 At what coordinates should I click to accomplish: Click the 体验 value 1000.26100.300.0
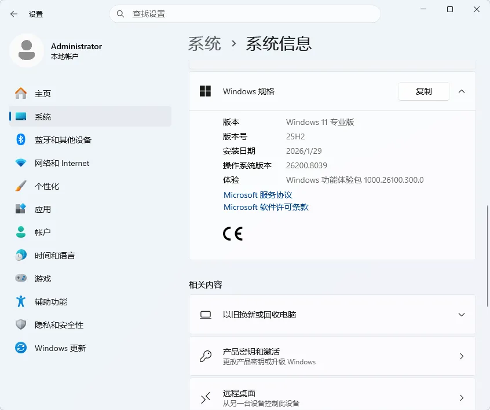click(394, 180)
